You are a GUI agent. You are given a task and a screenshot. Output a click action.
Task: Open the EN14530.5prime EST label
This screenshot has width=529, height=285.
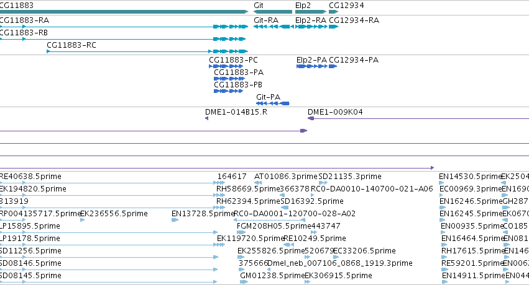pyautogui.click(x=470, y=177)
